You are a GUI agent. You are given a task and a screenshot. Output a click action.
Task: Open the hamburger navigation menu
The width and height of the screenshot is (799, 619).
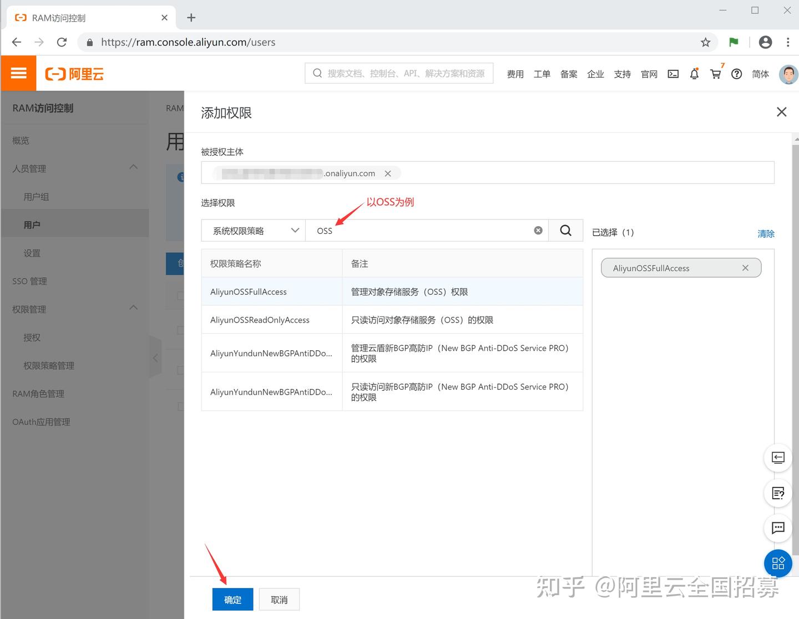coord(18,73)
